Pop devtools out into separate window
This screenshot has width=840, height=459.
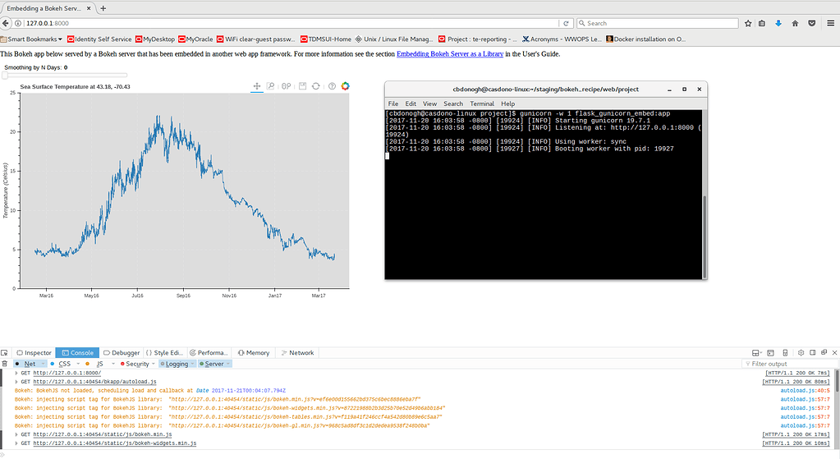coord(824,352)
